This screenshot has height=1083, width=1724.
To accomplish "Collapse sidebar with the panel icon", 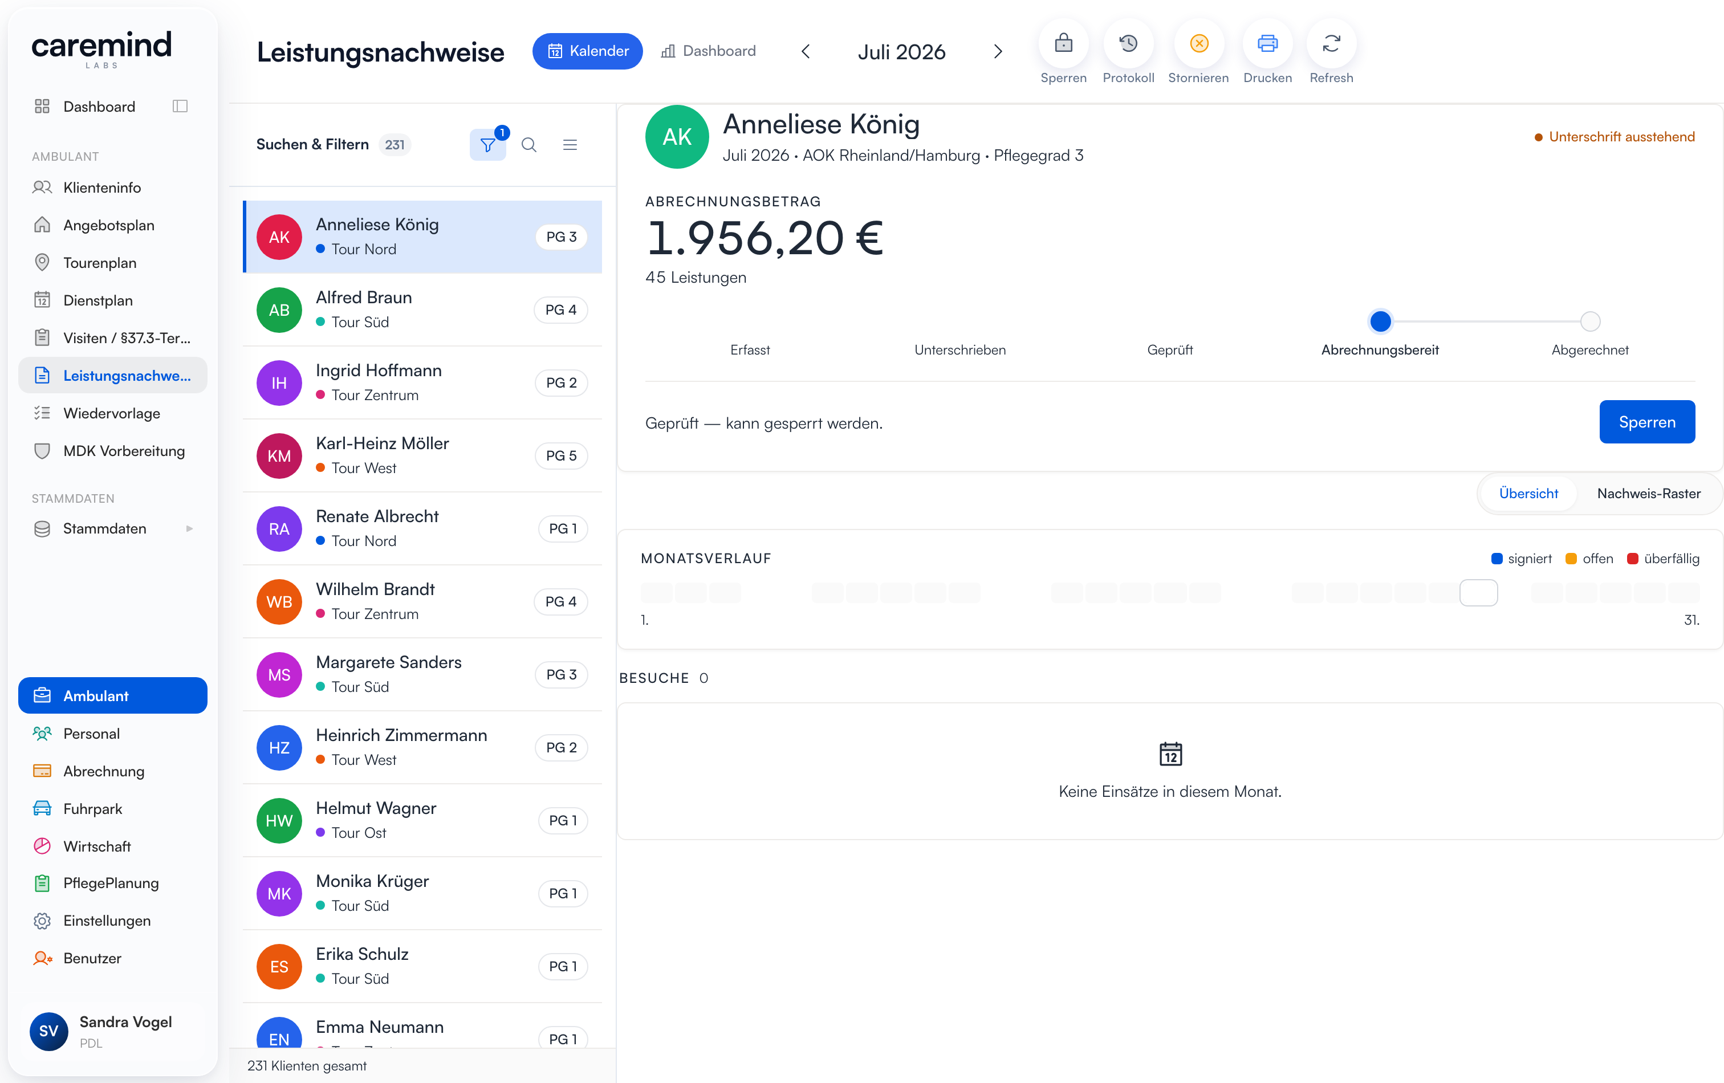I will point(180,106).
